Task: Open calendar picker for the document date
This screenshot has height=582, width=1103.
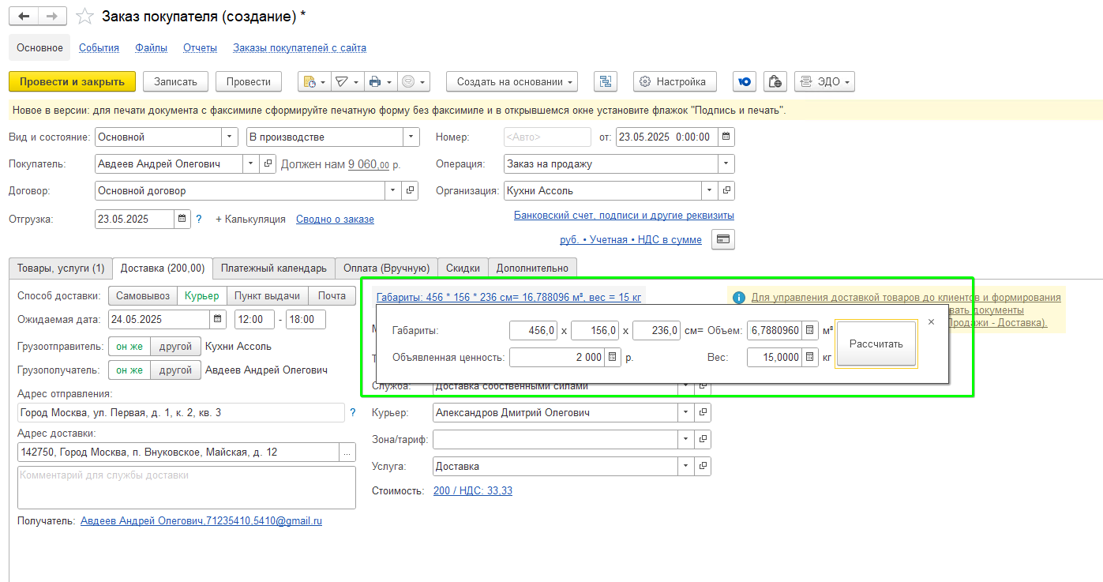Action: click(x=726, y=137)
